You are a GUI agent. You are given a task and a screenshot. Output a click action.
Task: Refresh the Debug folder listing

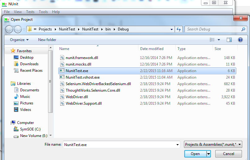coord(179,29)
